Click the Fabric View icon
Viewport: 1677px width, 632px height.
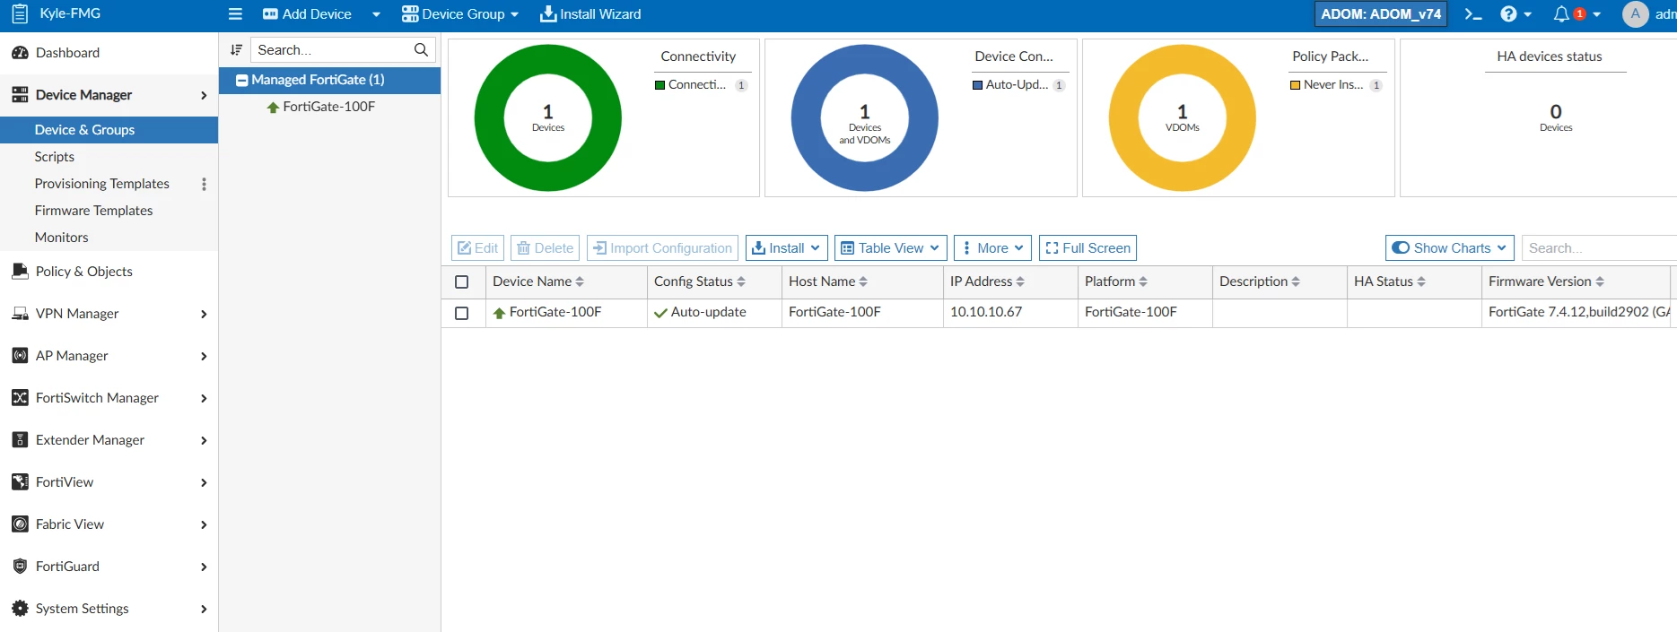(20, 524)
